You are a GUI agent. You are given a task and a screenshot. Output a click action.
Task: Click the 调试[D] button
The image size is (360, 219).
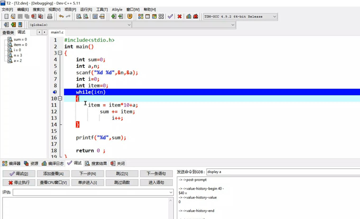click(19, 174)
